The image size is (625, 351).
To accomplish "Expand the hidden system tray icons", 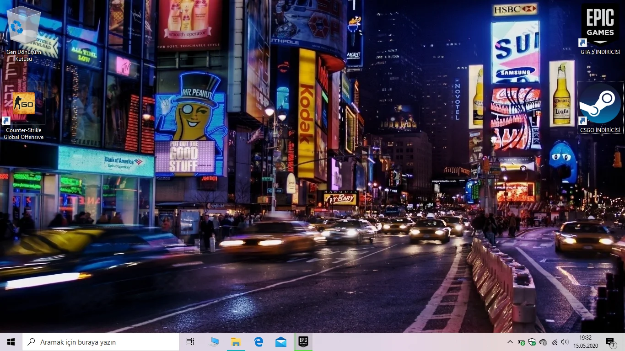I will tap(510, 342).
